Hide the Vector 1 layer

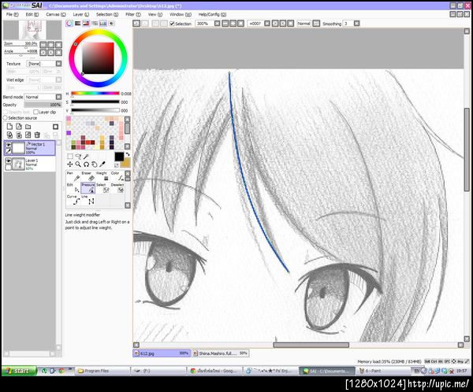[9, 145]
